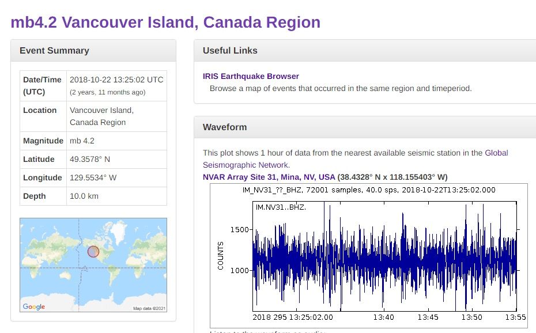Click the Longitude row label
This screenshot has width=536, height=333.
(x=43, y=177)
